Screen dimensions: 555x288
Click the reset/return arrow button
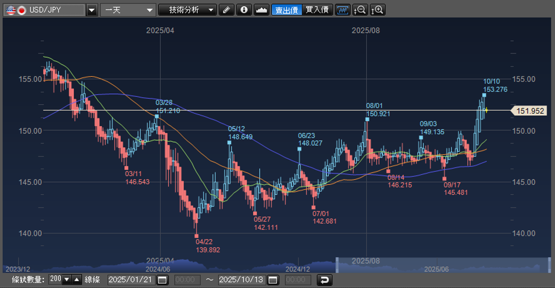click(324, 280)
